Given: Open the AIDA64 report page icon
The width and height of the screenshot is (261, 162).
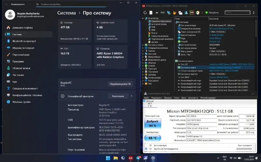Looking at the screenshot, I should (x=151, y=13).
